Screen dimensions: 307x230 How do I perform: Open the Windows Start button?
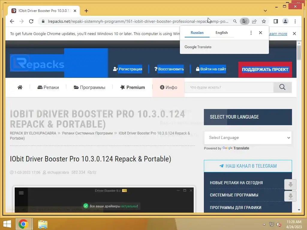7,224
